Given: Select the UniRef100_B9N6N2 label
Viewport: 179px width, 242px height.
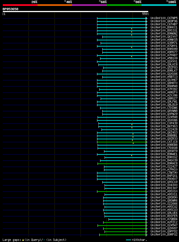Looking at the screenshot, I should [x=164, y=33].
